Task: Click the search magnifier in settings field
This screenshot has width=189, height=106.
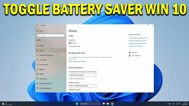Action: coord(63,35)
